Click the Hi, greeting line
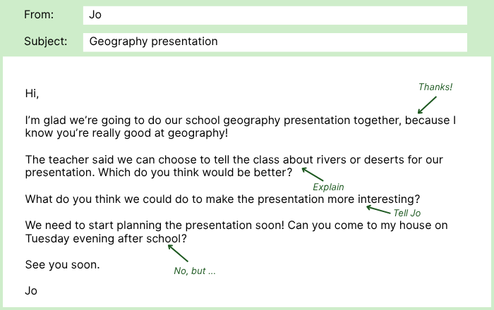The height and width of the screenshot is (310, 494). (32, 93)
